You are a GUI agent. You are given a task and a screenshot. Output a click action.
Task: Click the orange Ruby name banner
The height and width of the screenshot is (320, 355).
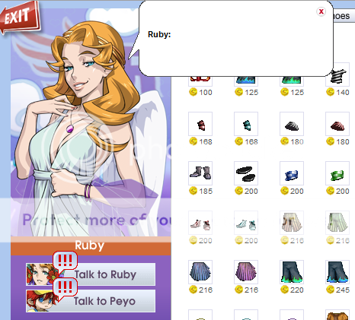[x=91, y=246]
